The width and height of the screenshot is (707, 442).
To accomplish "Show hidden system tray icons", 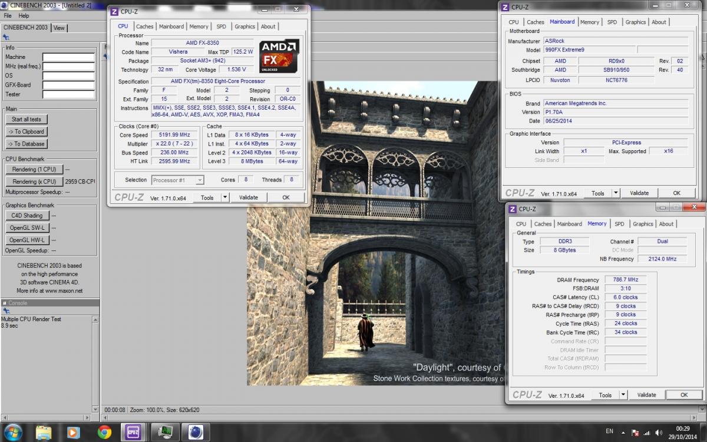I will pos(623,432).
